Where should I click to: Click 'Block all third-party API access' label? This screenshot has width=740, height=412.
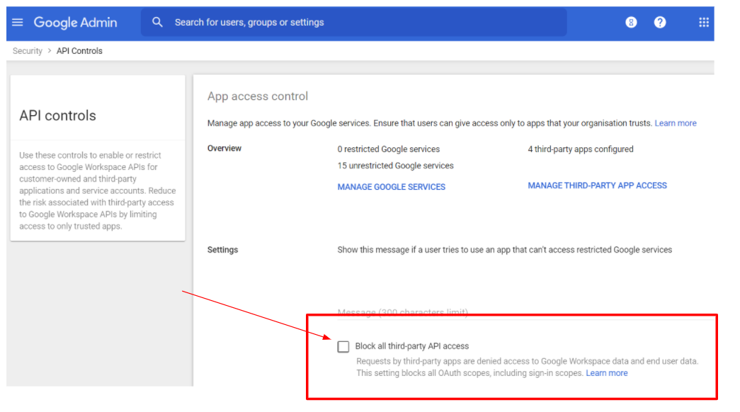pyautogui.click(x=412, y=346)
